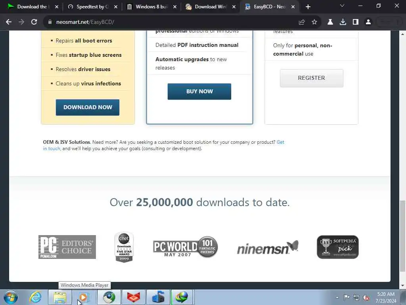Click the page vertical scrollbar thumb
The image size is (406, 305).
(402, 236)
